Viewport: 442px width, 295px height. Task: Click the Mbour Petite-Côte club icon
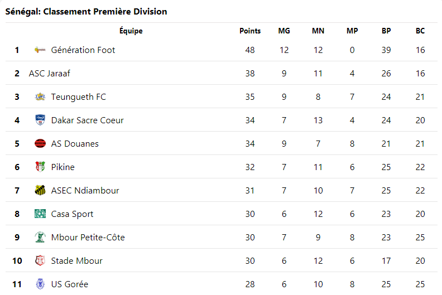click(40, 238)
